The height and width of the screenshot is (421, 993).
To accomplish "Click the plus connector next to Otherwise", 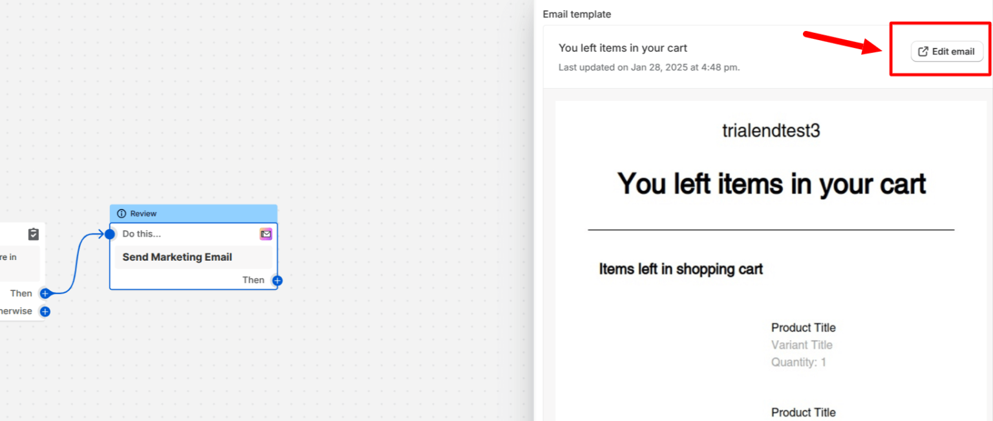I will pyautogui.click(x=45, y=312).
